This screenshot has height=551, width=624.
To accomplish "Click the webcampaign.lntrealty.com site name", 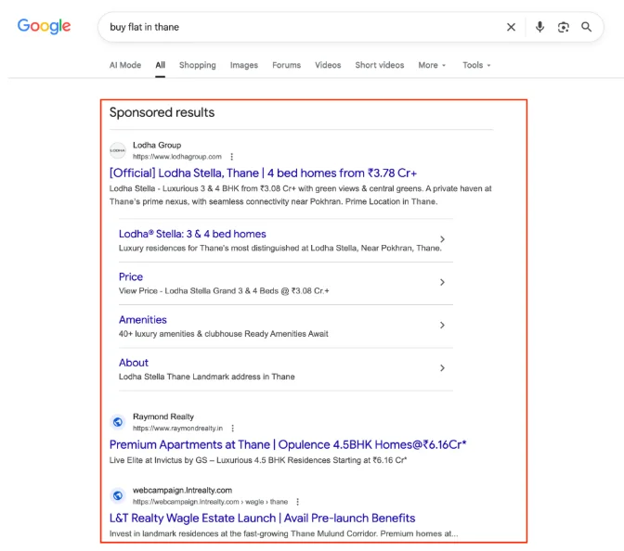I will 182,490.
